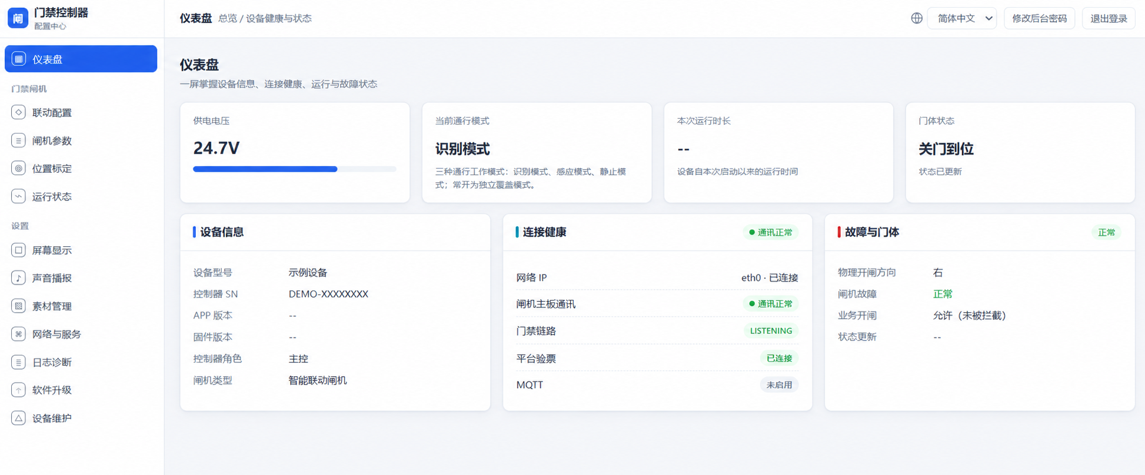Image resolution: width=1145 pixels, height=475 pixels.
Task: Click the 允许（未被拦截）value
Action: 970,316
